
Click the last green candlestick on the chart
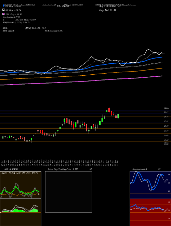[118, 116]
